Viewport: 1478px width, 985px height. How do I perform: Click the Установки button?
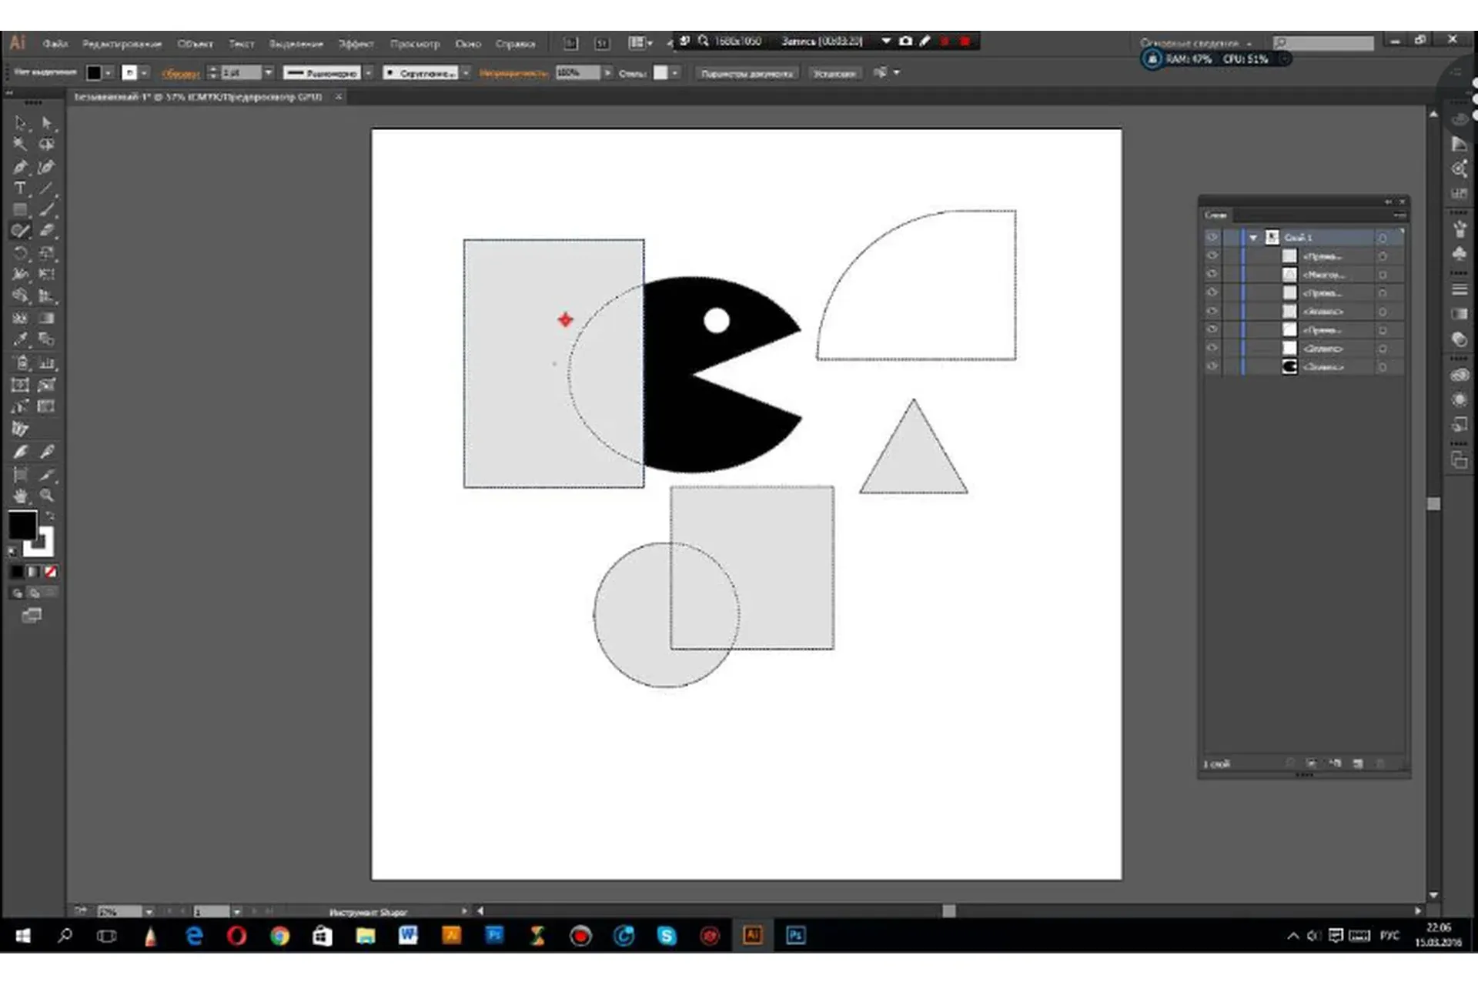coord(834,74)
